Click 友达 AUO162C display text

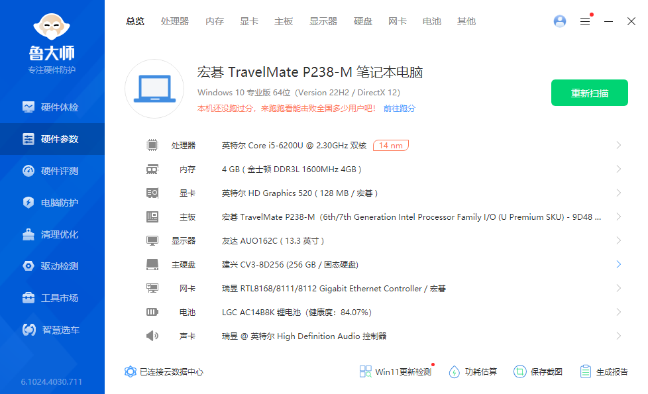tap(273, 241)
